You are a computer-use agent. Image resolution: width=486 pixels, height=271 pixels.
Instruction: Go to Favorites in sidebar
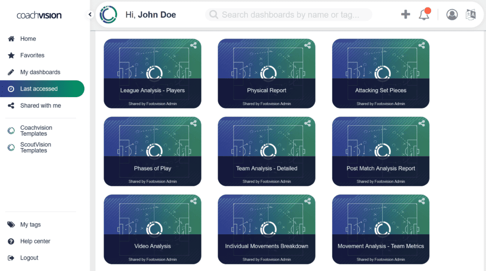(32, 55)
